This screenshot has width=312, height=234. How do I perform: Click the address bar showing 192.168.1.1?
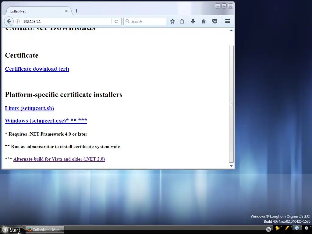(x=67, y=21)
